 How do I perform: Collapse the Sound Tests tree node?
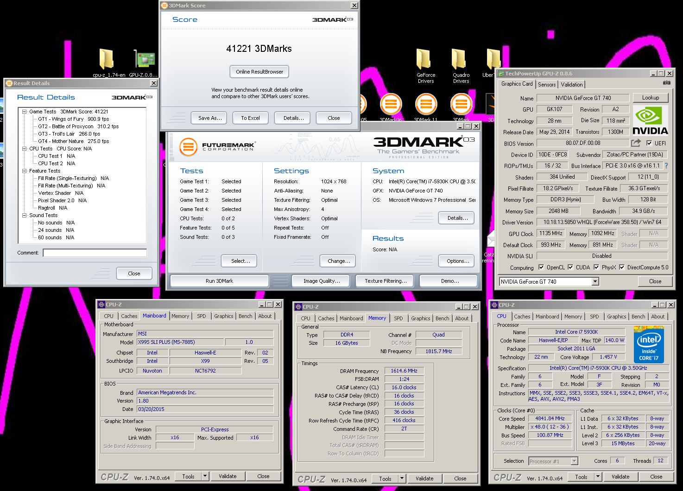click(25, 215)
